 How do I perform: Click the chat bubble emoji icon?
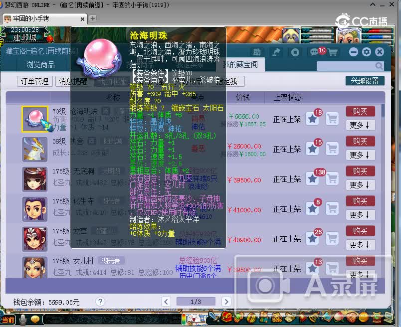pyautogui.click(x=35, y=320)
